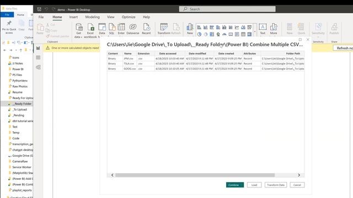
Task: Switch to the Modeling ribbon tab
Action: (x=92, y=17)
